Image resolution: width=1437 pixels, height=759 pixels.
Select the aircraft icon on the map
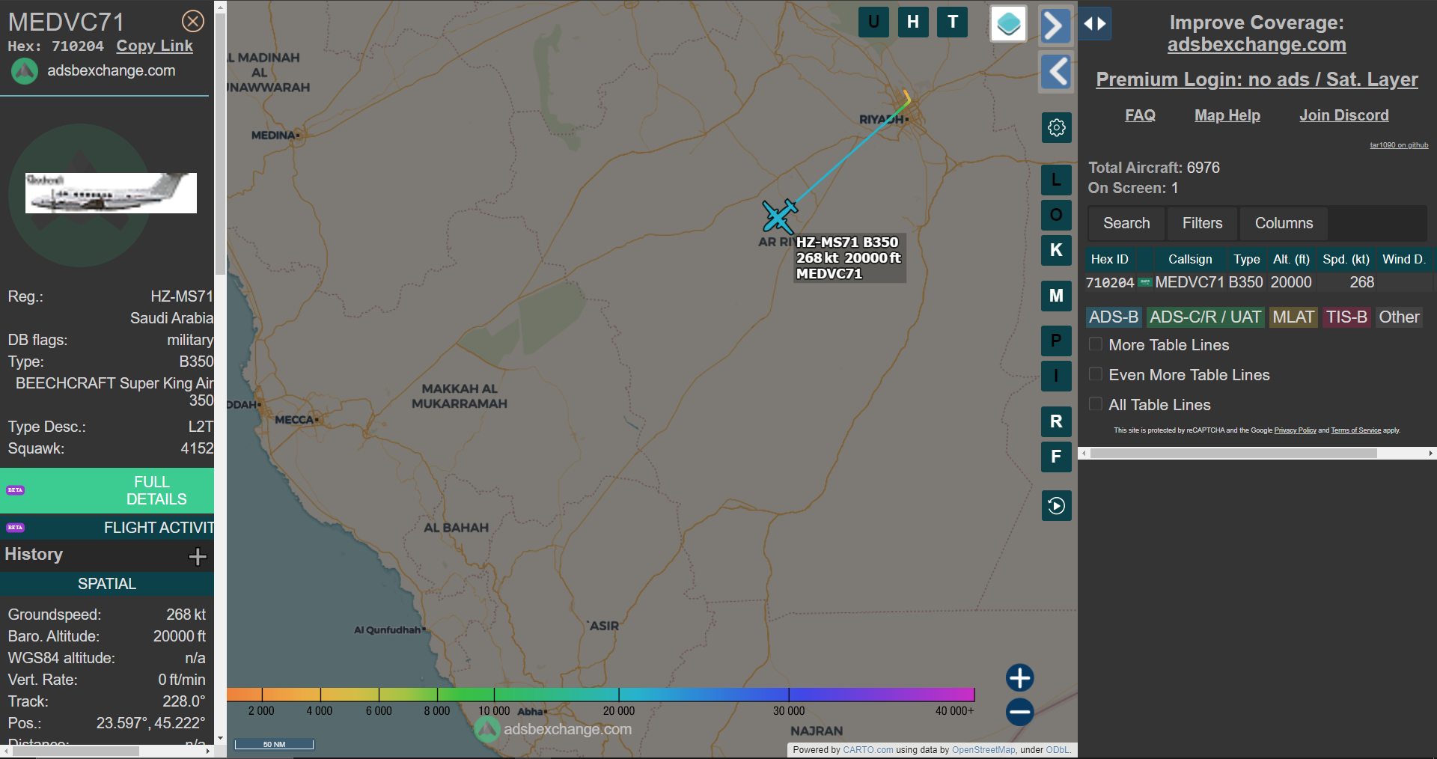[x=780, y=216]
